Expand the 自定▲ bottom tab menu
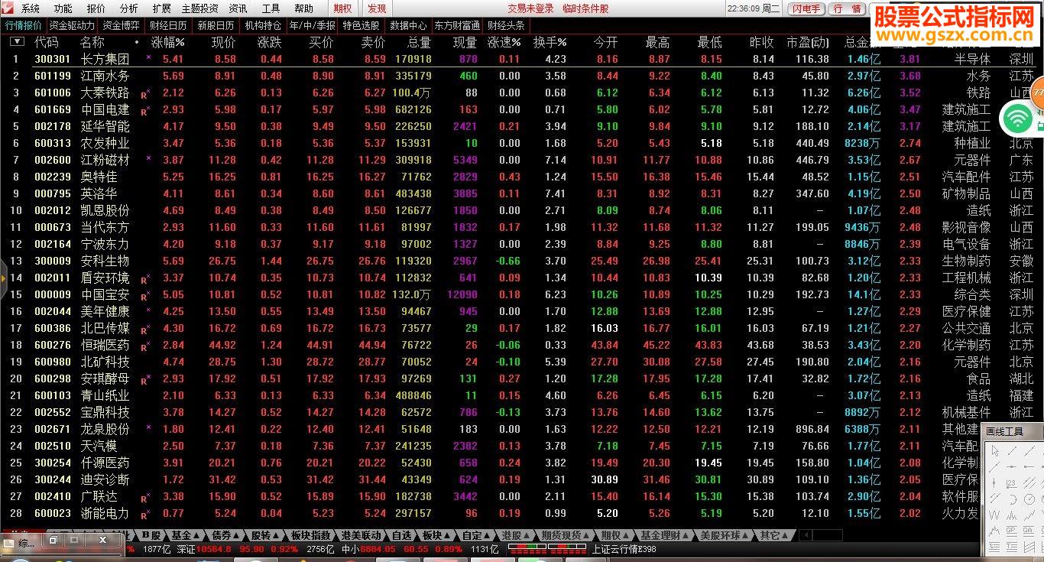Screen dimensions: 1044x562 [x=477, y=535]
